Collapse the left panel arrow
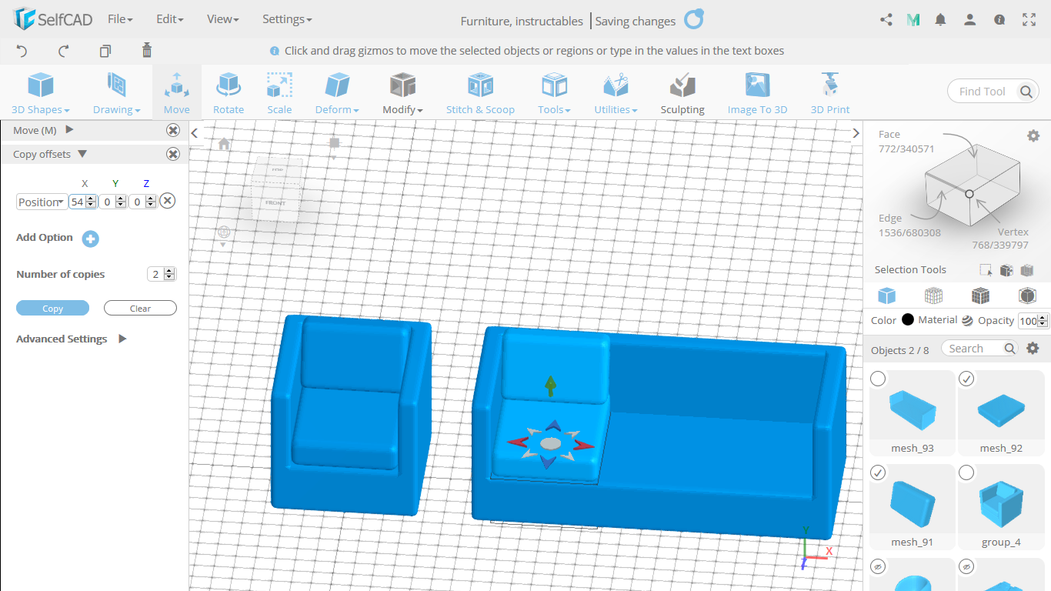The height and width of the screenshot is (591, 1051). pos(195,133)
